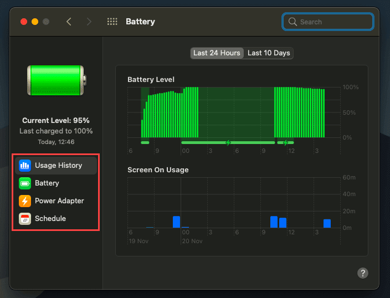Click the first blue bar after 9
Screen dimensions: 390x298
[274, 222]
